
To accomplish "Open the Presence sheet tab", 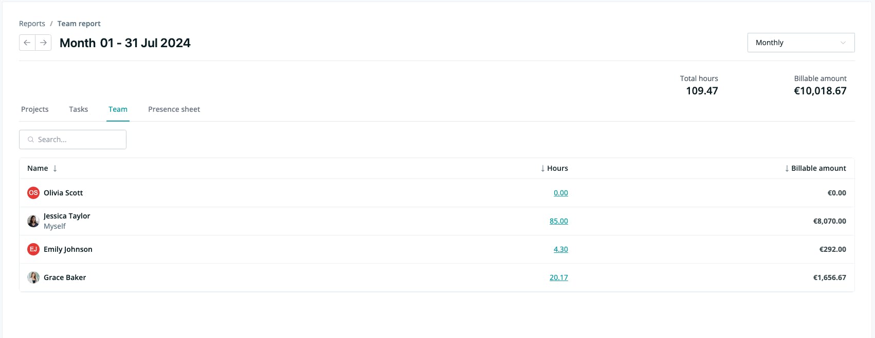I will click(x=174, y=109).
